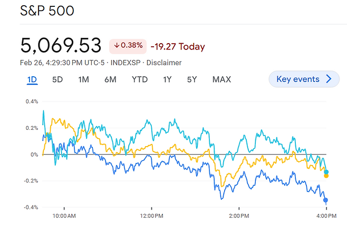This screenshot has height=225, width=347.
Task: Click the -19.27 Today change text
Action: coord(178,46)
